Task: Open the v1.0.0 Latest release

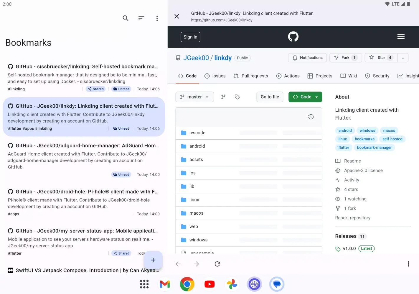Action: click(355, 248)
